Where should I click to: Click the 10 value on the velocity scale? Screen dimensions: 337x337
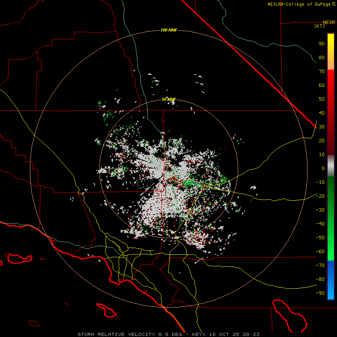tap(322, 155)
